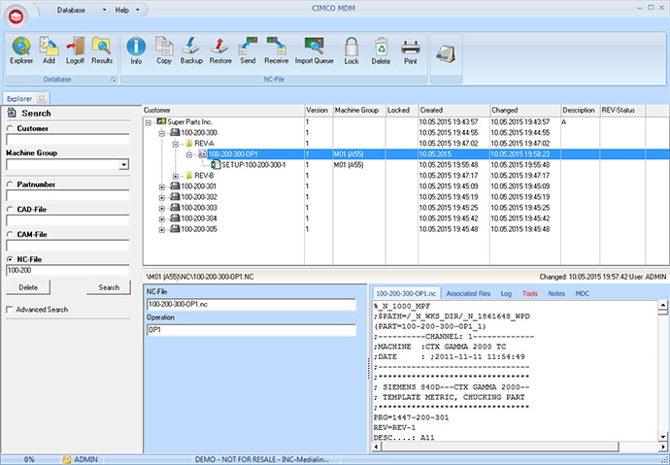Viewport: 670px width, 465px height.
Task: Click the Delete button in Search panel
Action: [x=28, y=287]
